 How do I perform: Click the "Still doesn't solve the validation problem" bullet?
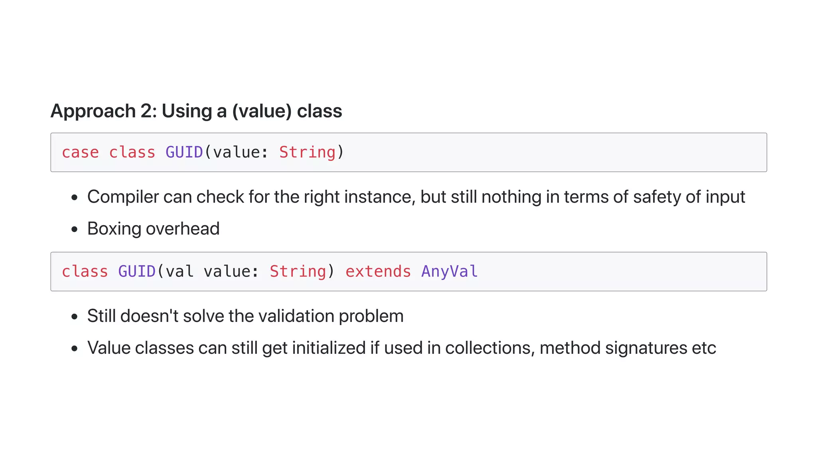[245, 316]
